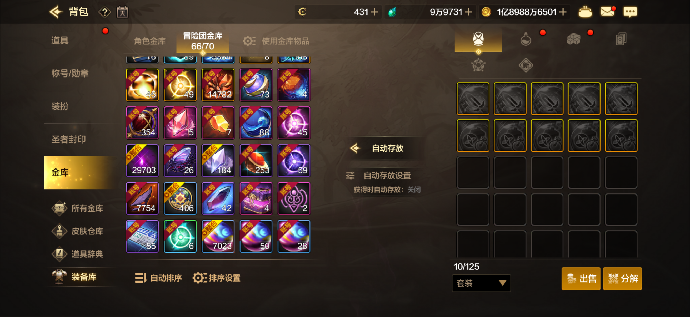Image resolution: width=690 pixels, height=317 pixels.
Task: Open the mail envelope icon
Action: pos(607,12)
